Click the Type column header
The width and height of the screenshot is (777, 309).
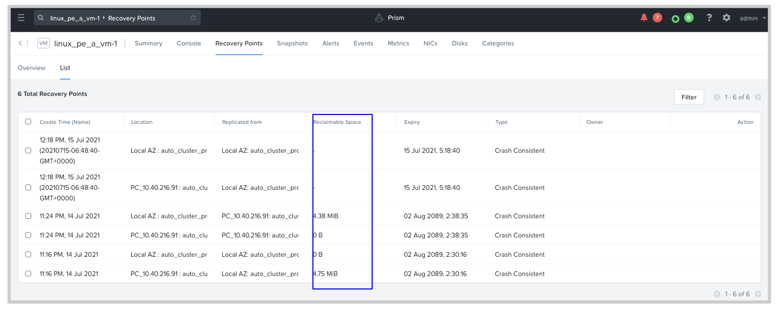tap(501, 122)
